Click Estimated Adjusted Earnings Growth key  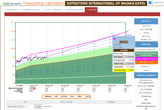pyautogui.click(x=146, y=54)
